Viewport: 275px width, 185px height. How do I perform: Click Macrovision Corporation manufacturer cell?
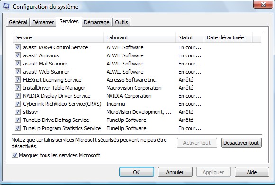click(x=134, y=88)
